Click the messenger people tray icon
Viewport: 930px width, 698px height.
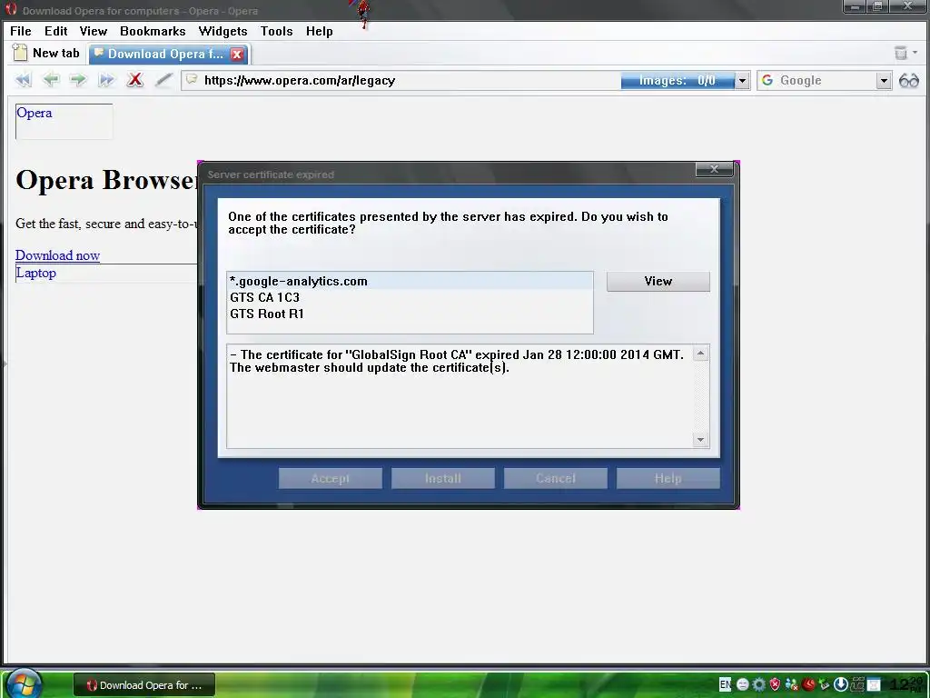click(x=792, y=684)
